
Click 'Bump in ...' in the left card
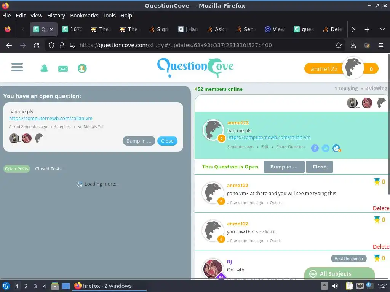(x=139, y=141)
